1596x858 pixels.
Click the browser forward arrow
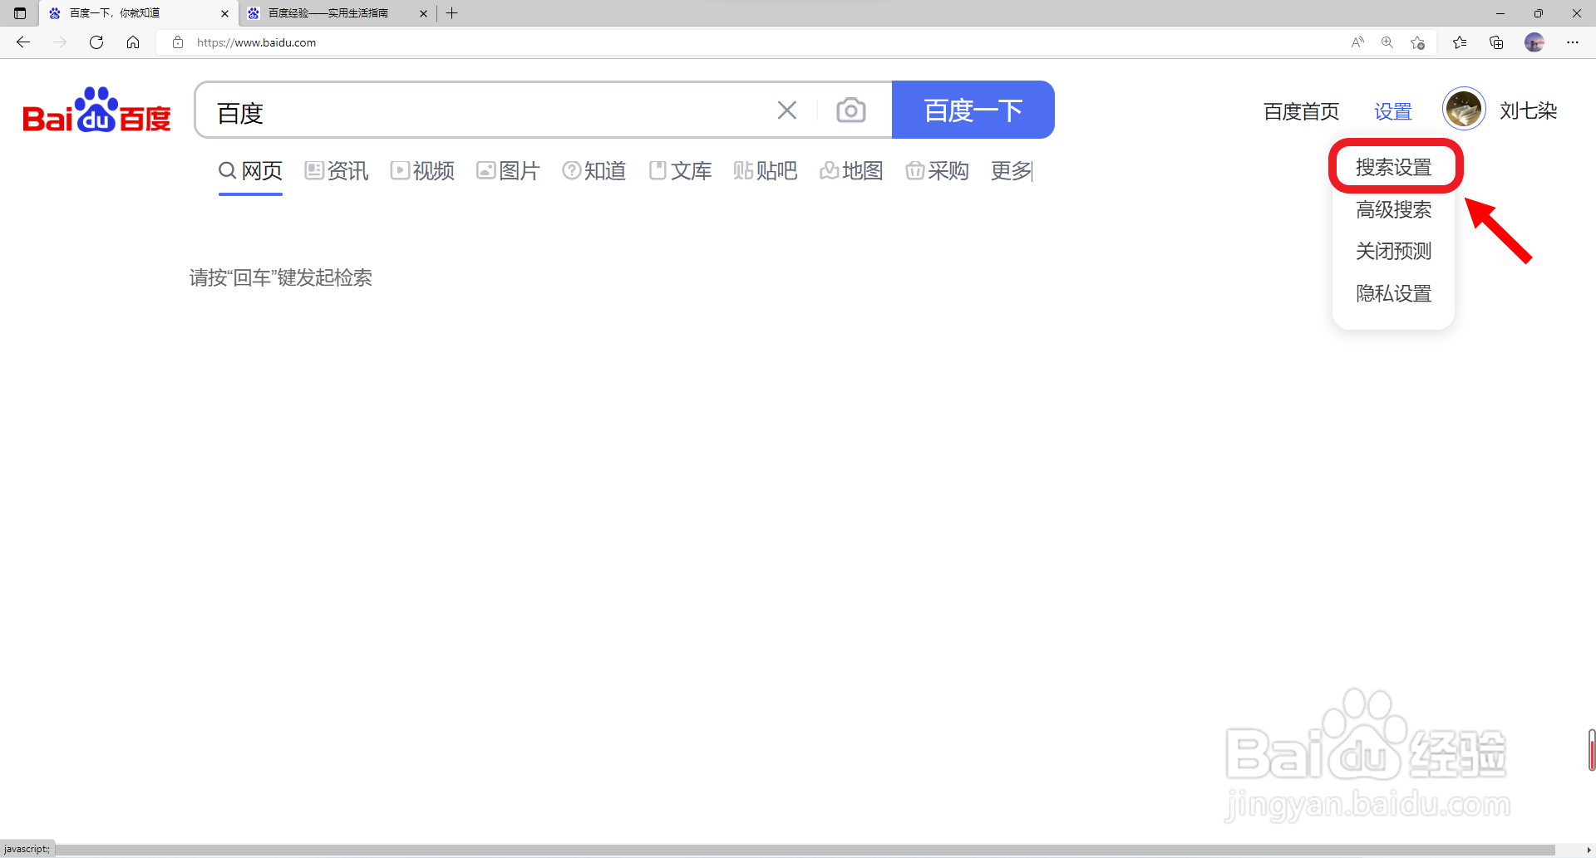click(60, 42)
